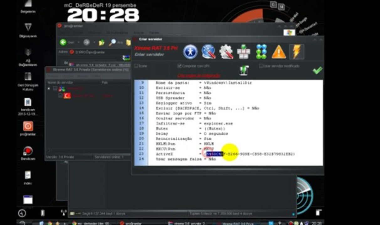Select the 'Delay = 0 segundos' line
Viewport: 380px width, 225px height.
(x=192, y=134)
